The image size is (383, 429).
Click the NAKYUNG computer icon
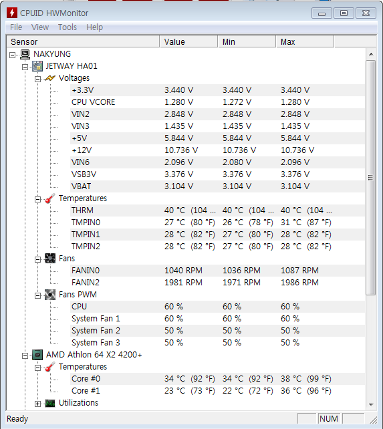coord(25,54)
